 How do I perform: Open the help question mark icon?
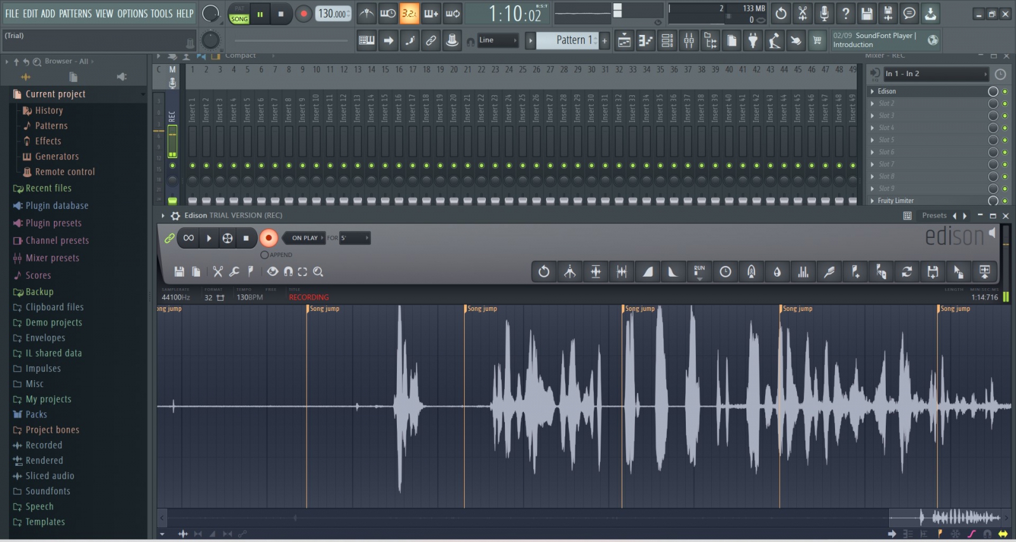point(845,13)
